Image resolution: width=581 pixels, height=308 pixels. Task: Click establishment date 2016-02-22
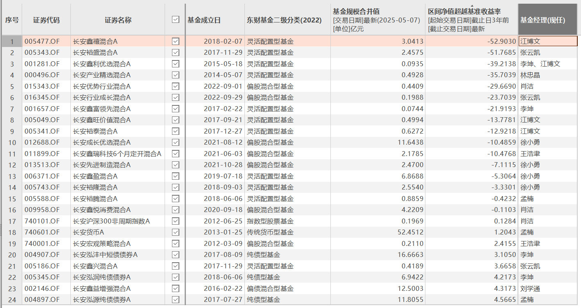pyautogui.click(x=223, y=288)
